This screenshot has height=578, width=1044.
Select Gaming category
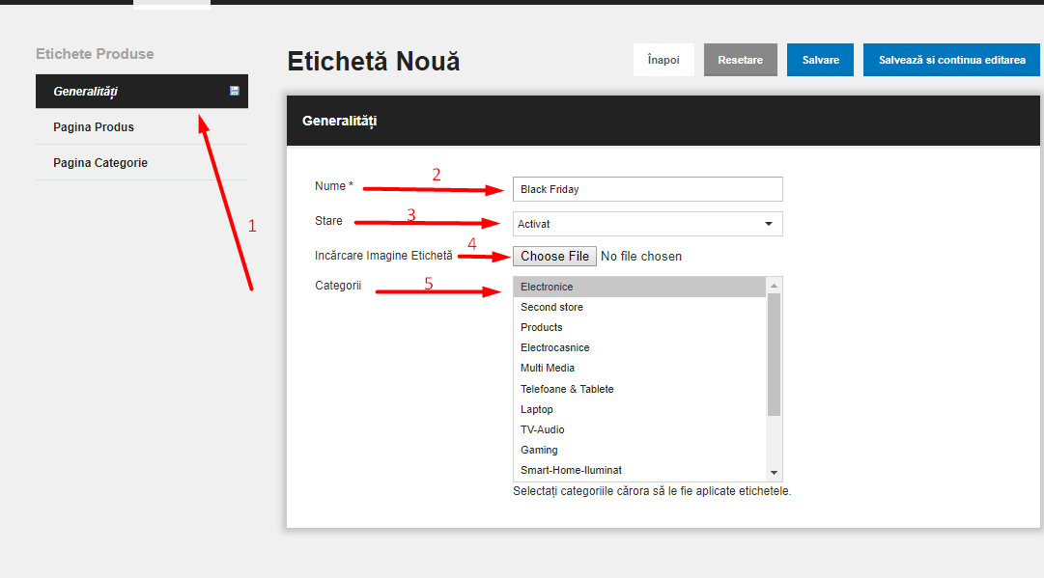640,451
